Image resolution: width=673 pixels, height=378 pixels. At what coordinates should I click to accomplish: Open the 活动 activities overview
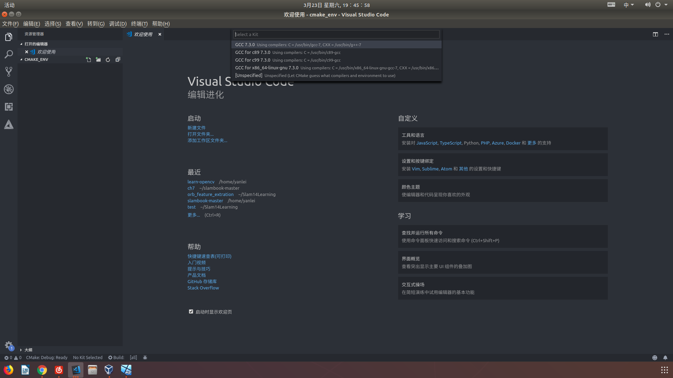pyautogui.click(x=9, y=5)
